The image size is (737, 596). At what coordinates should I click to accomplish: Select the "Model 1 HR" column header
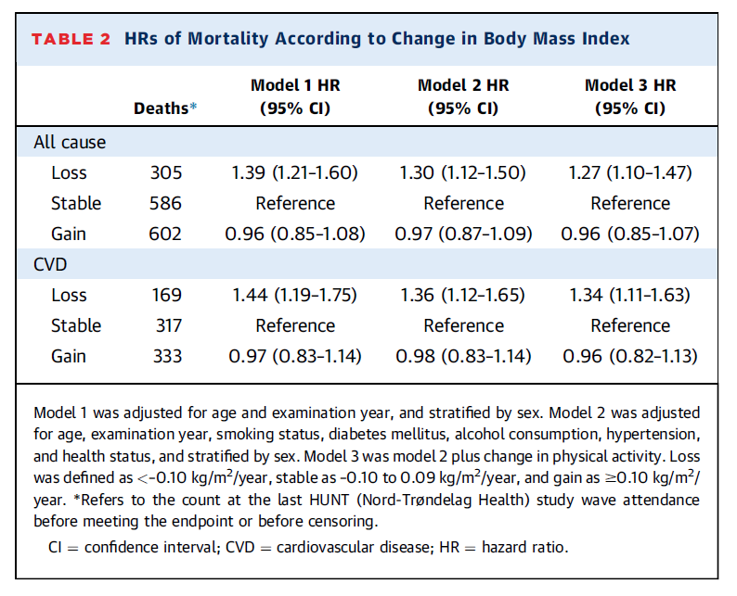[295, 96]
